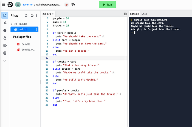
Task: Click the Packager files heading
Action: 22,37
